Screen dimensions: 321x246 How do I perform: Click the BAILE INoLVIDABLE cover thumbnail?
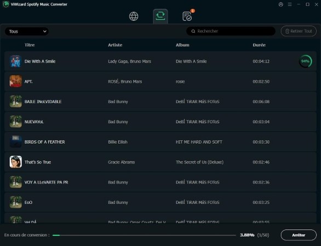coord(15,102)
